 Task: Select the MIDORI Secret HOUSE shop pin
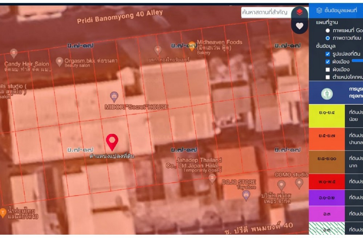click(114, 97)
